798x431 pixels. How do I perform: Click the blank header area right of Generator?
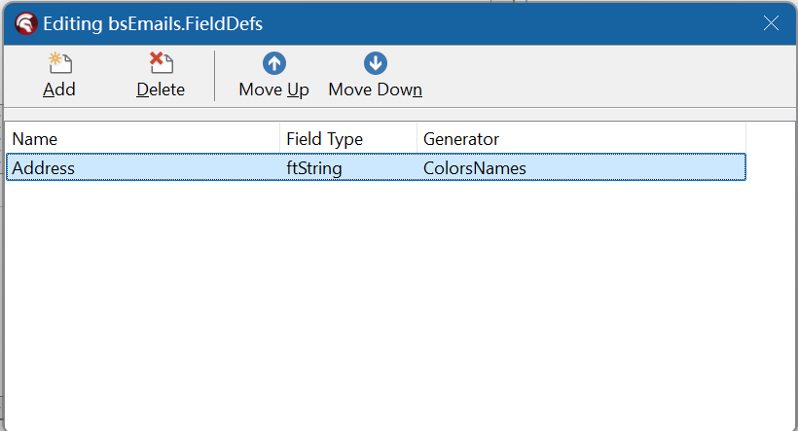point(769,139)
